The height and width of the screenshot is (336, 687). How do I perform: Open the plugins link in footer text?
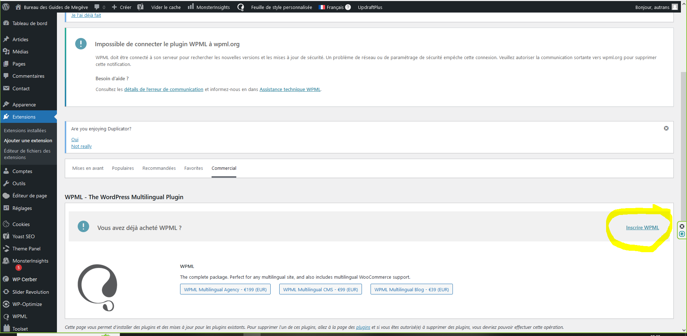point(363,327)
